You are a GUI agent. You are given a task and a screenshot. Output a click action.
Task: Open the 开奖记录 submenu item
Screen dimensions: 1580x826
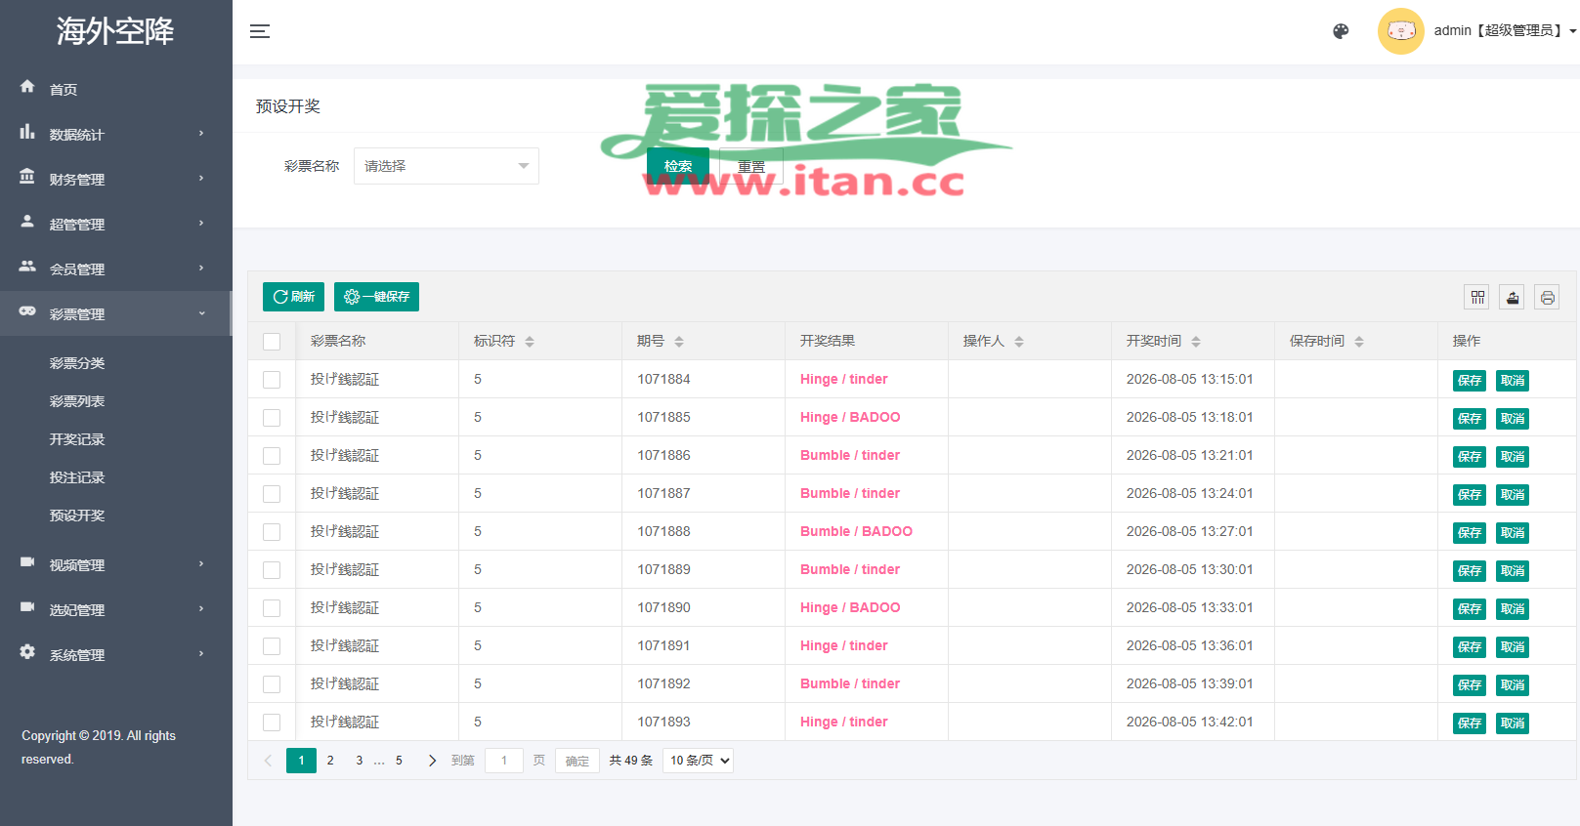(77, 439)
